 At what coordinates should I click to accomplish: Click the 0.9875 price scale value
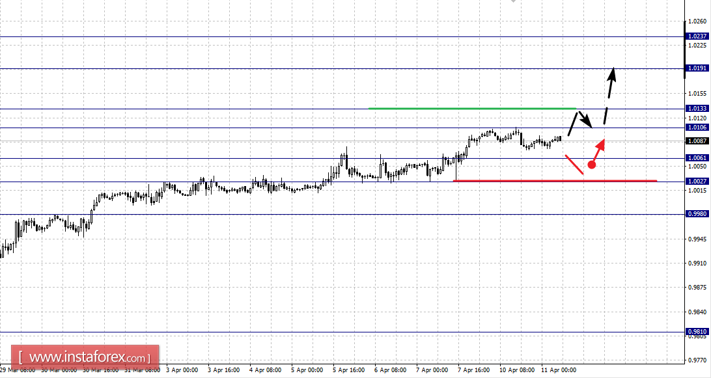[x=697, y=288]
